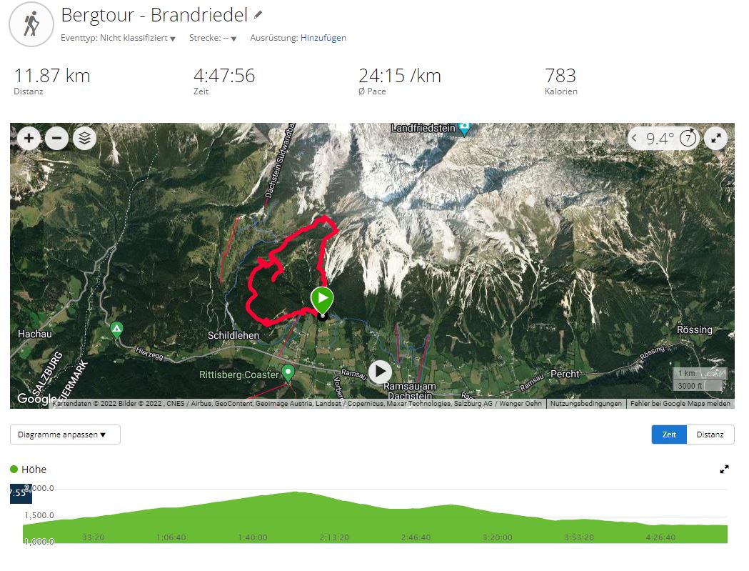Expand the Höhe chart to fullscreen

click(724, 469)
